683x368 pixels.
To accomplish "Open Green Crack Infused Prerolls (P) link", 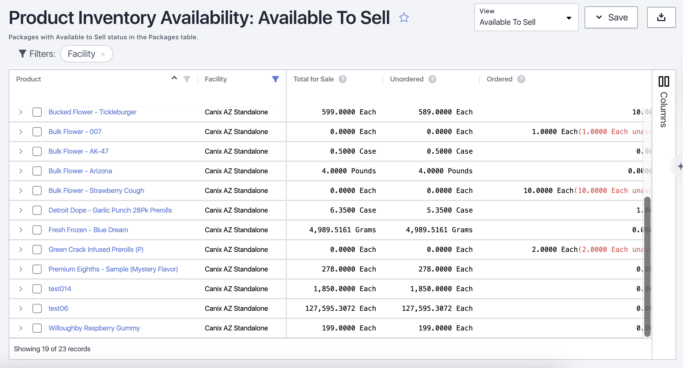I will [x=96, y=250].
